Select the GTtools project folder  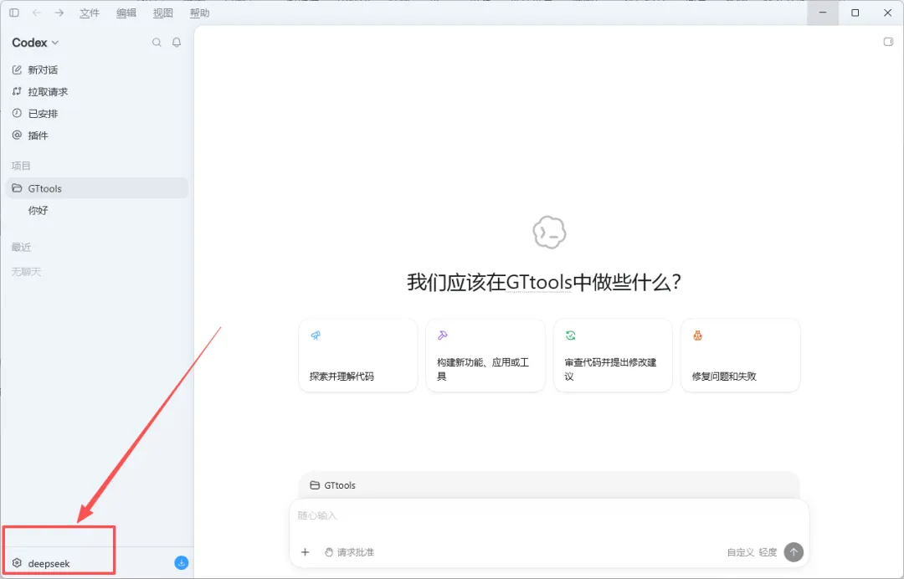click(97, 188)
